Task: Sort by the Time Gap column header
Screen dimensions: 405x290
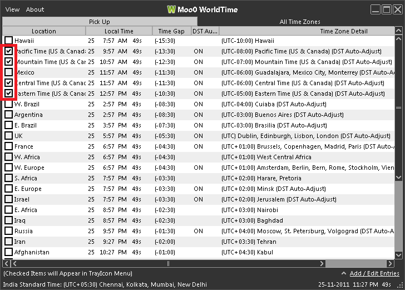Action: click(x=171, y=31)
